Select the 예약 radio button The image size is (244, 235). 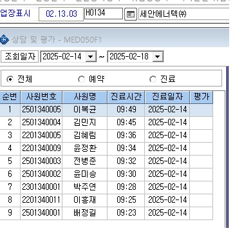pos(81,79)
